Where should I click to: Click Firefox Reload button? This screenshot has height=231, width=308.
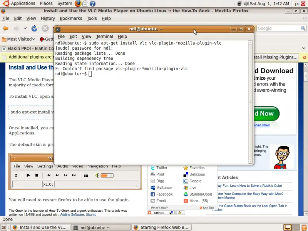tap(34, 28)
